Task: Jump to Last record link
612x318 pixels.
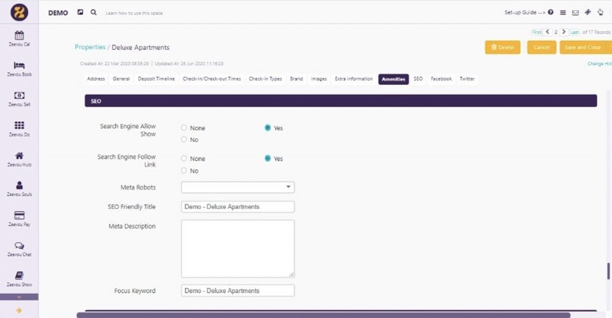Action: 574,32
